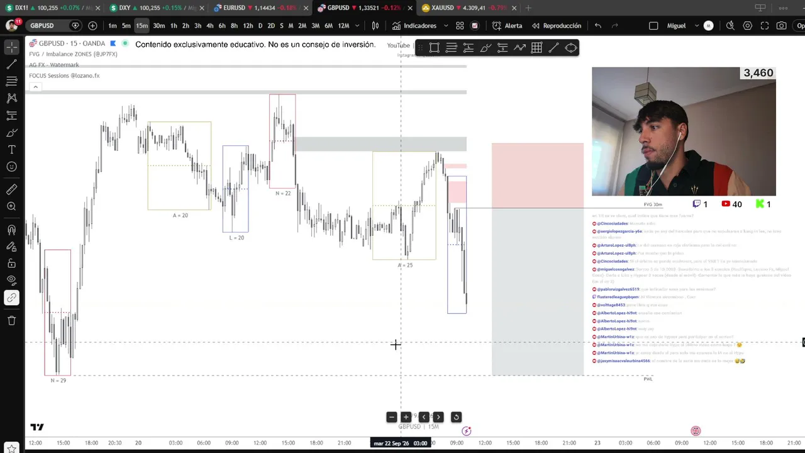Open the Indicadores panel
The image size is (805, 453).
tap(414, 26)
